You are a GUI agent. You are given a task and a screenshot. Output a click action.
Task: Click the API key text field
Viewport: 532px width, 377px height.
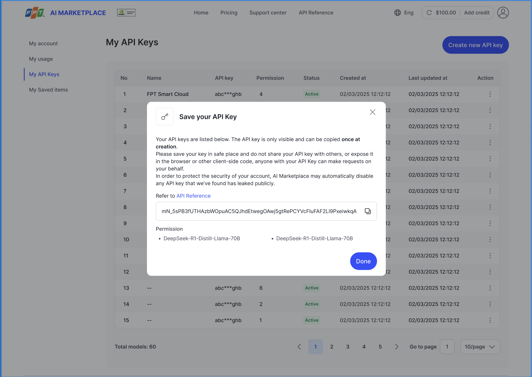(266, 211)
